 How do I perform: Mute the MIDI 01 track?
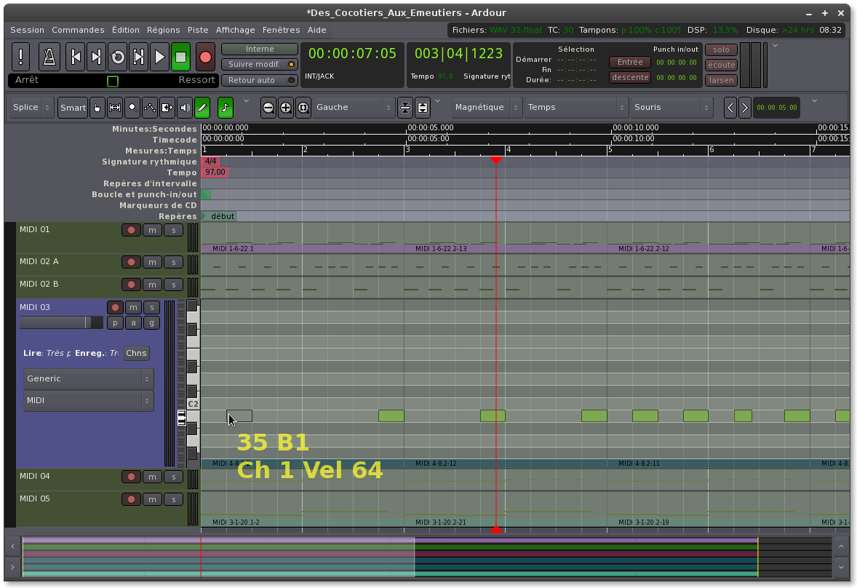152,230
